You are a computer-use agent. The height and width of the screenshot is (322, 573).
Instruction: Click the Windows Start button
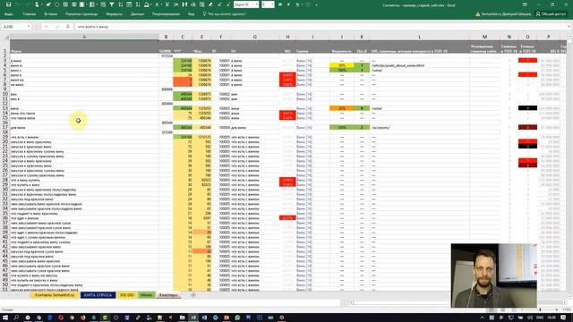5,318
